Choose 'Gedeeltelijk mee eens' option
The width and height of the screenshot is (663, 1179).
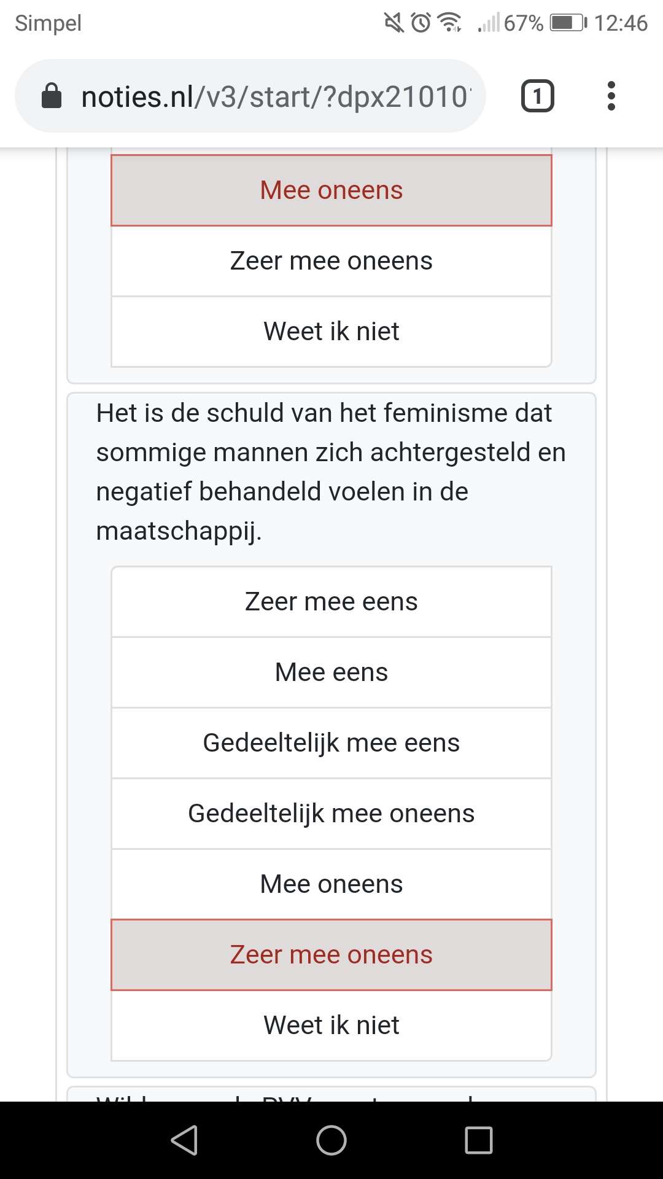click(x=331, y=743)
